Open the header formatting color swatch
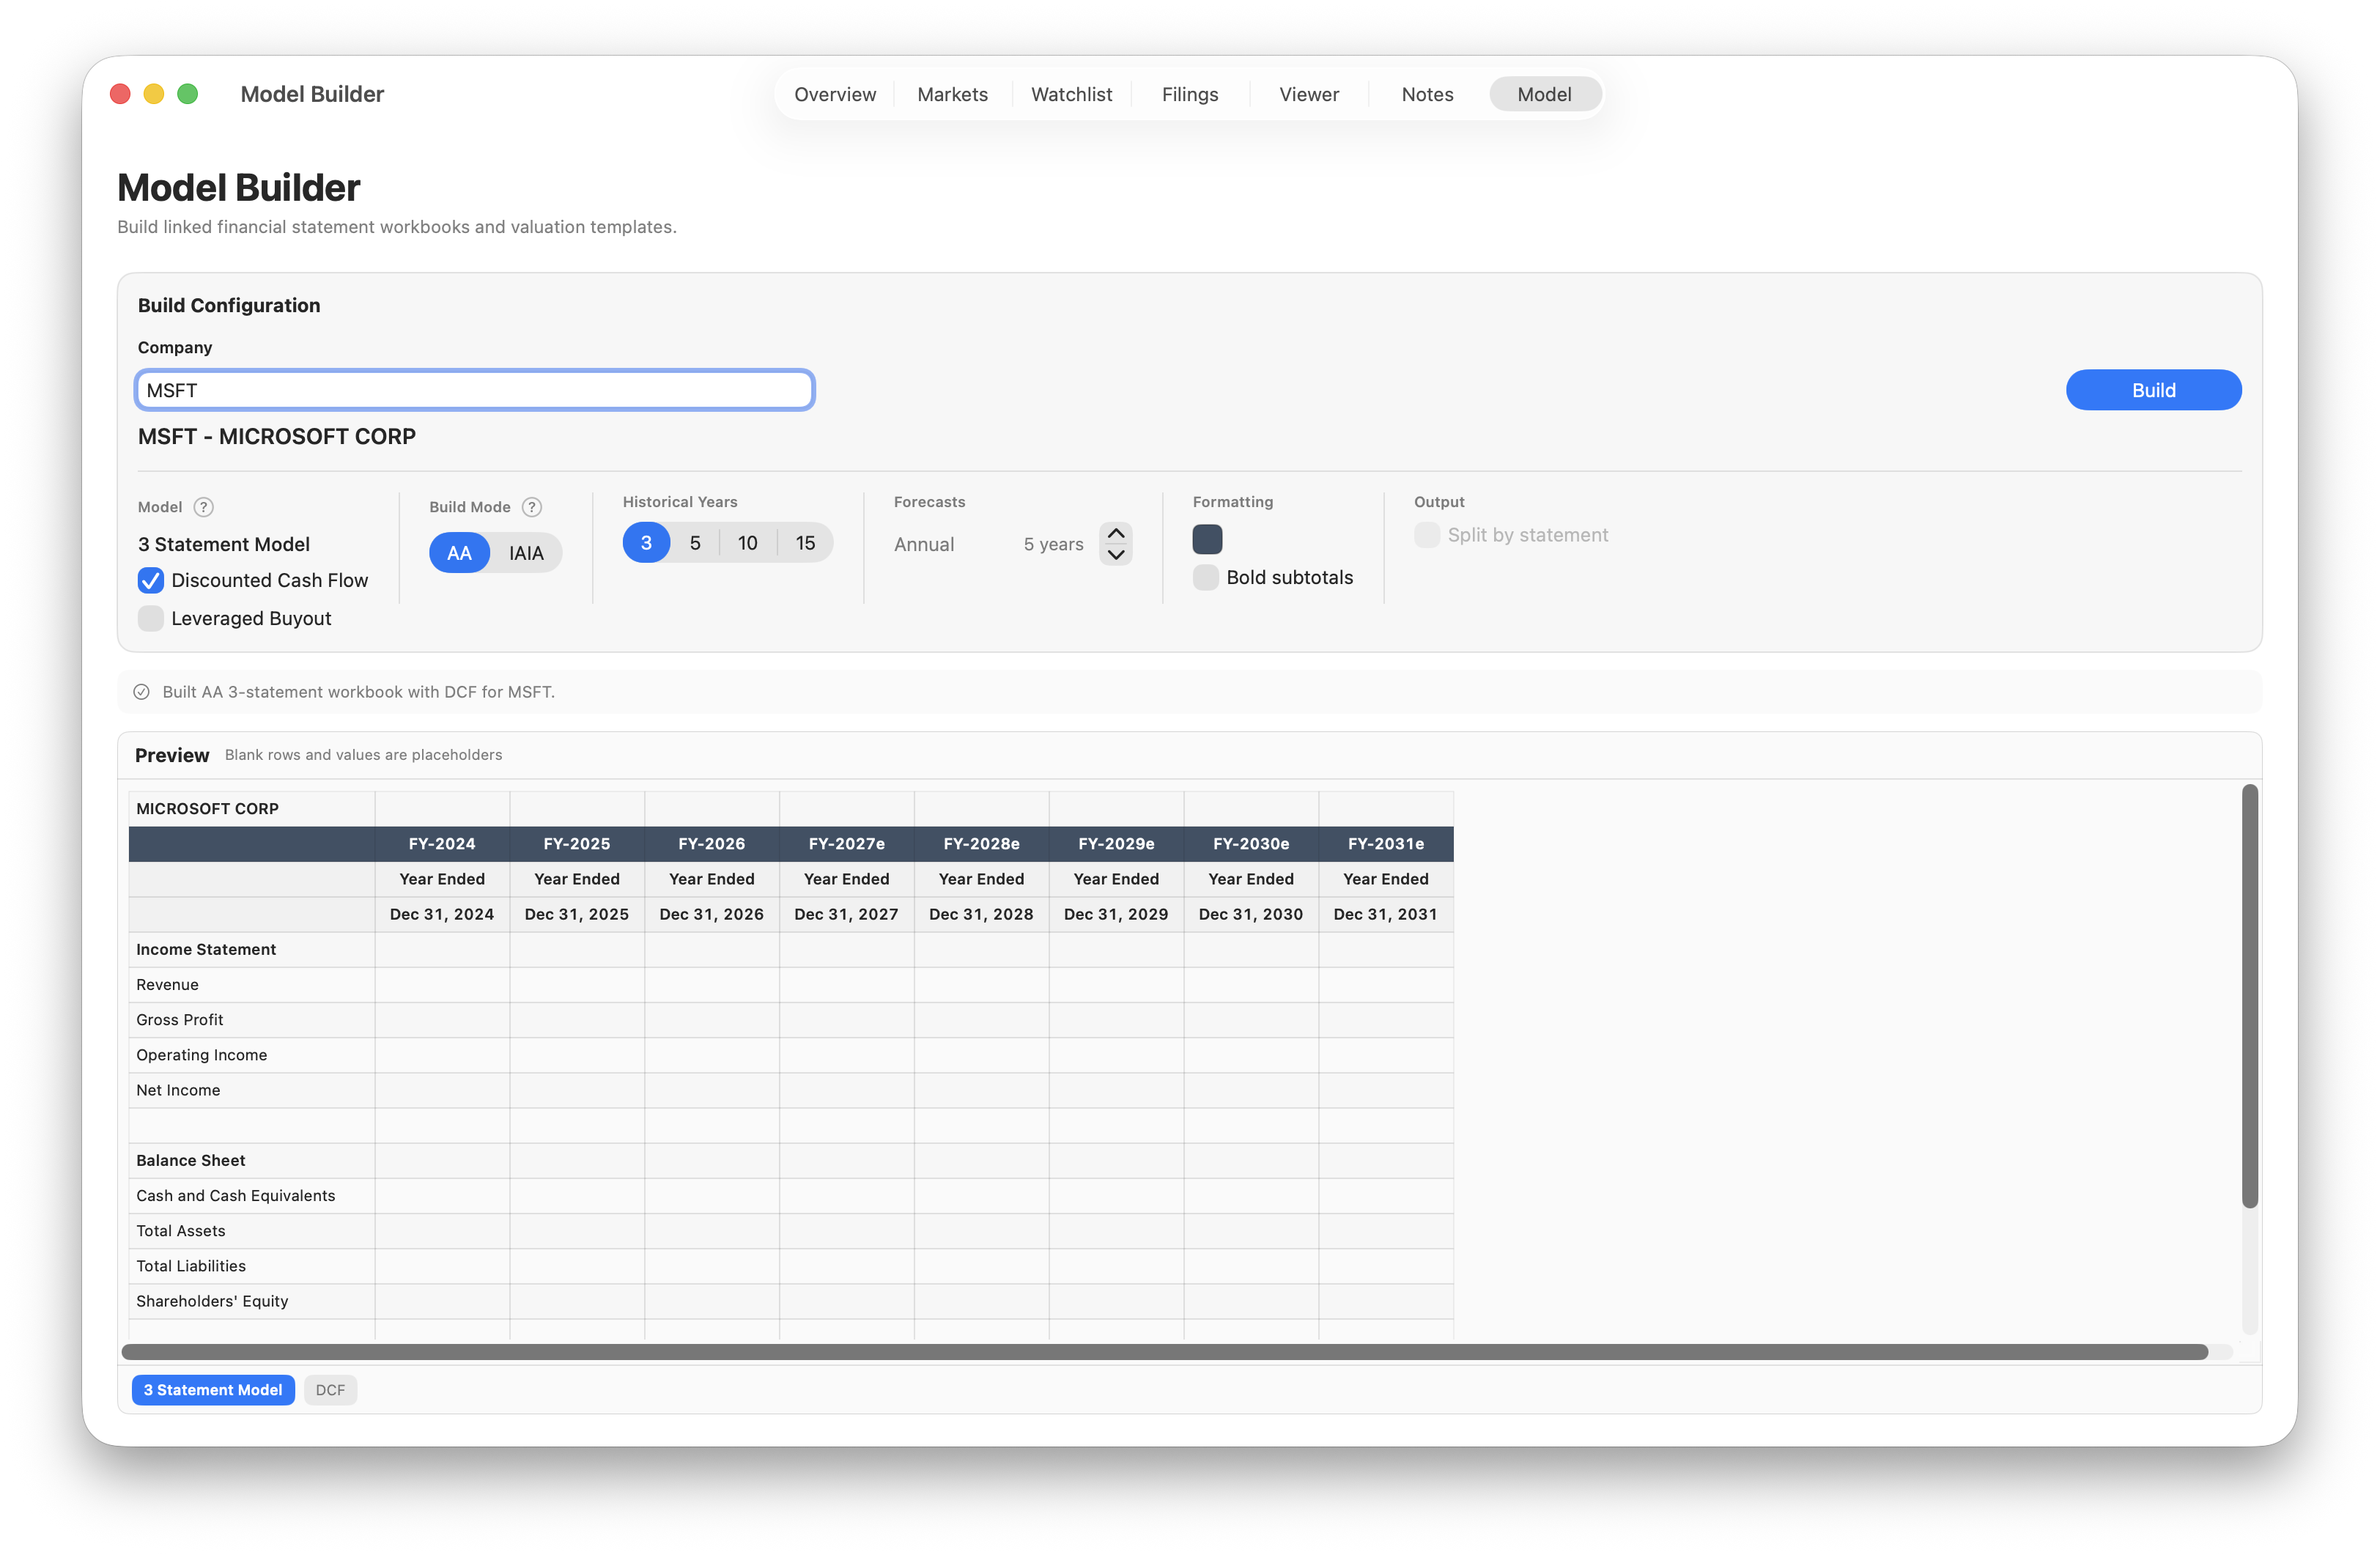The height and width of the screenshot is (1555, 2380). pyautogui.click(x=1207, y=539)
